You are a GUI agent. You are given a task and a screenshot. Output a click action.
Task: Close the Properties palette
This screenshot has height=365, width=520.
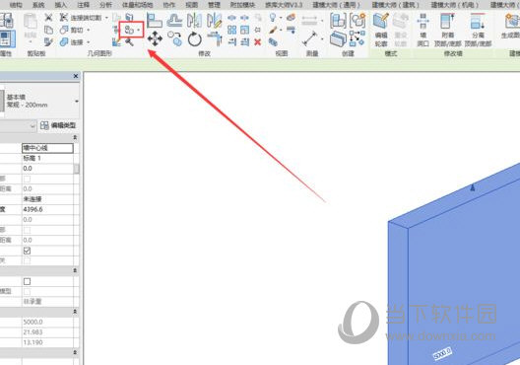[x=76, y=76]
